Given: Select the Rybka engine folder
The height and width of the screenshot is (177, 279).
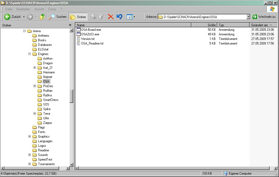Looking at the screenshot, I should point(47,95).
